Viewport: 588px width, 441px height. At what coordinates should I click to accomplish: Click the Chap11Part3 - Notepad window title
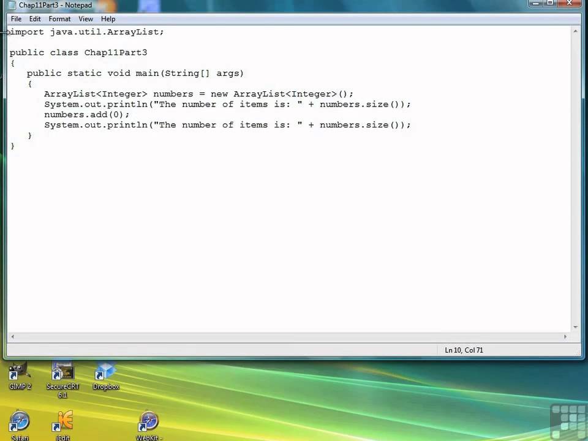[56, 6]
